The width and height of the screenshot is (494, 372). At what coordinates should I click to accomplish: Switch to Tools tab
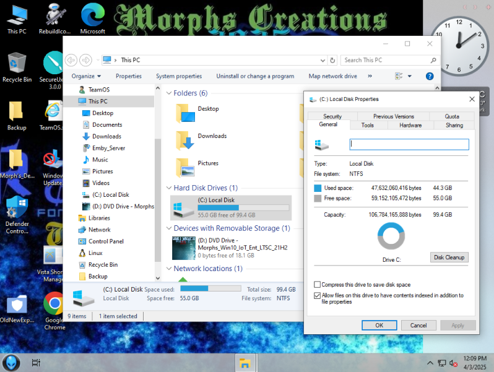pyautogui.click(x=367, y=125)
